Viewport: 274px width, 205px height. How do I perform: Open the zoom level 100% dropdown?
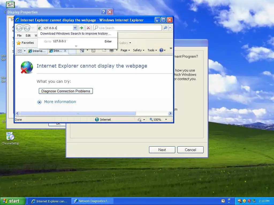tap(166, 120)
